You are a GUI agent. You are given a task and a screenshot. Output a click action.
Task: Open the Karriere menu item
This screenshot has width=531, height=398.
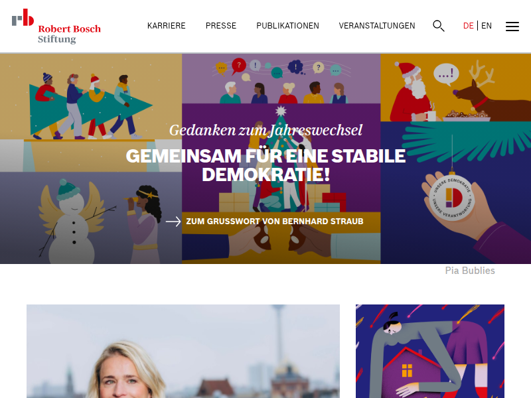(167, 26)
